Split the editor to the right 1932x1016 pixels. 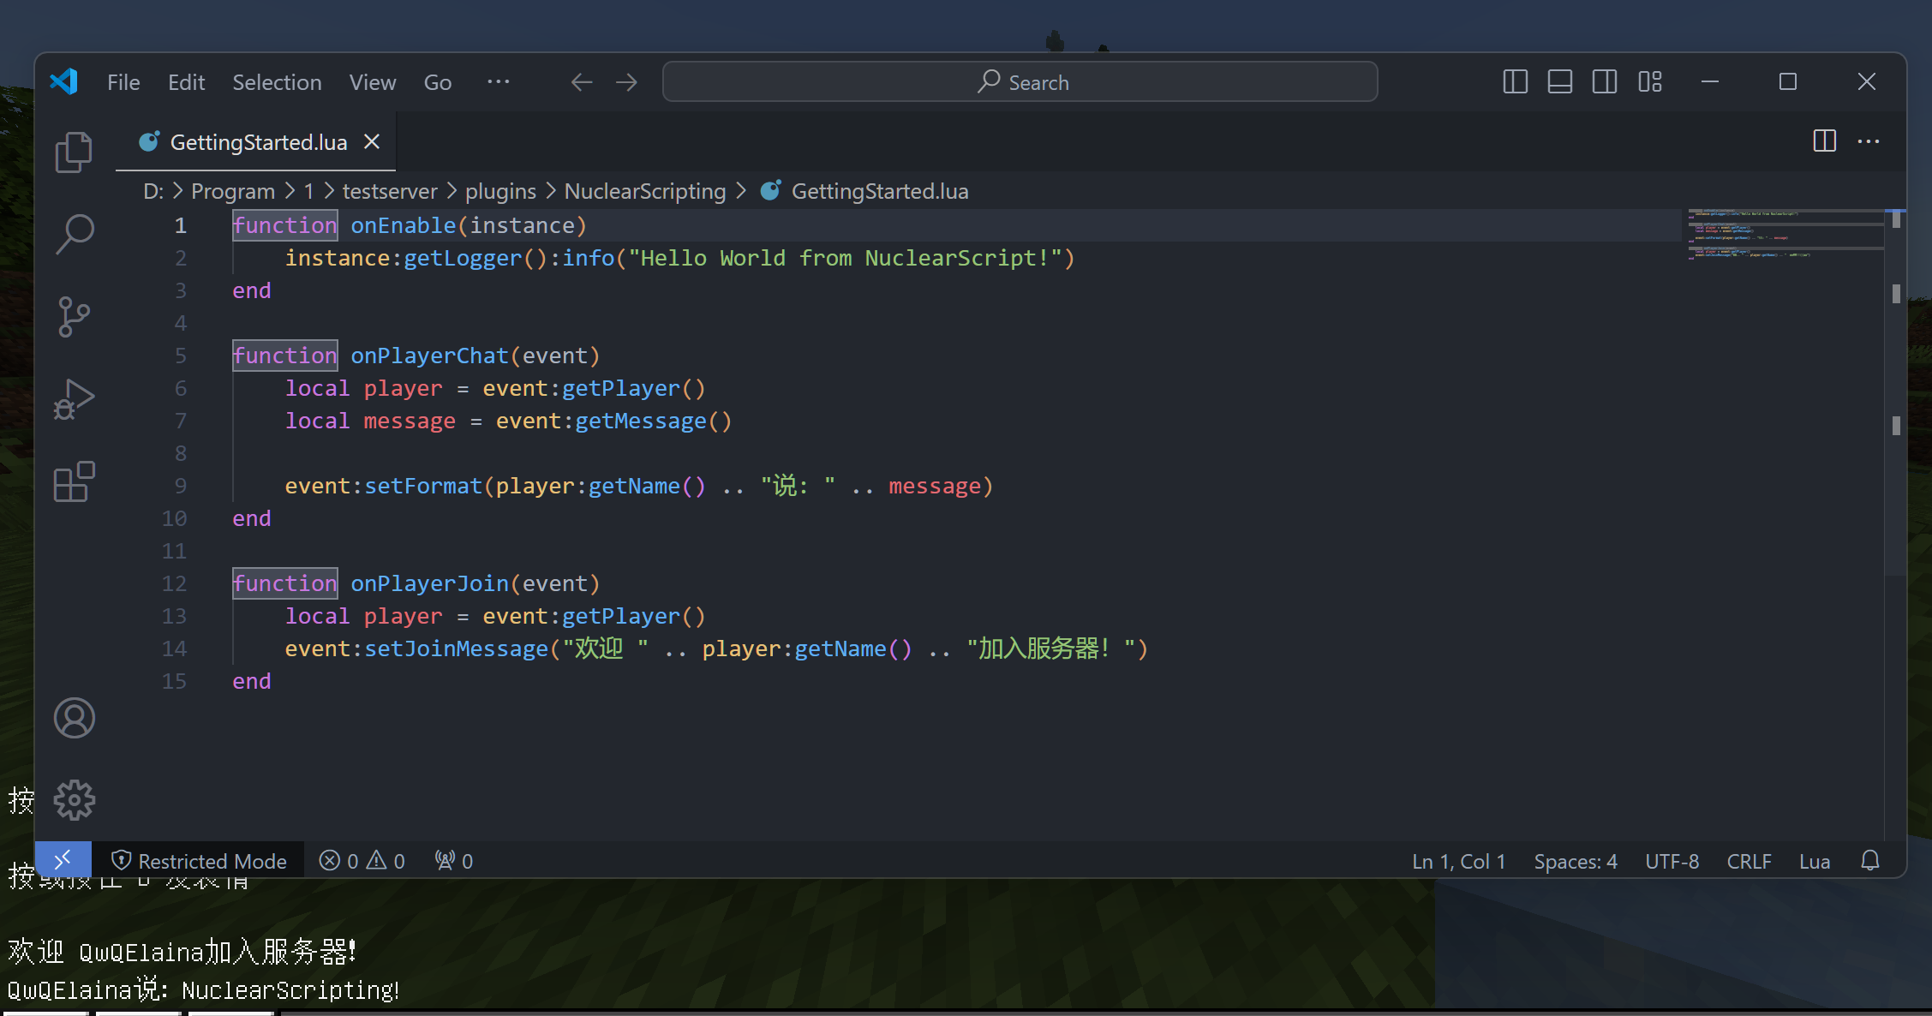[x=1825, y=141]
